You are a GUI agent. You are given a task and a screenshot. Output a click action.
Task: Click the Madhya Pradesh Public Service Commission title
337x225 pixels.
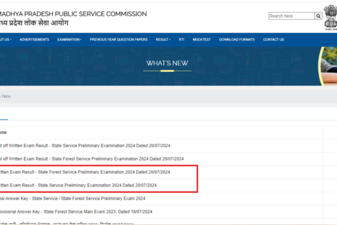[73, 13]
